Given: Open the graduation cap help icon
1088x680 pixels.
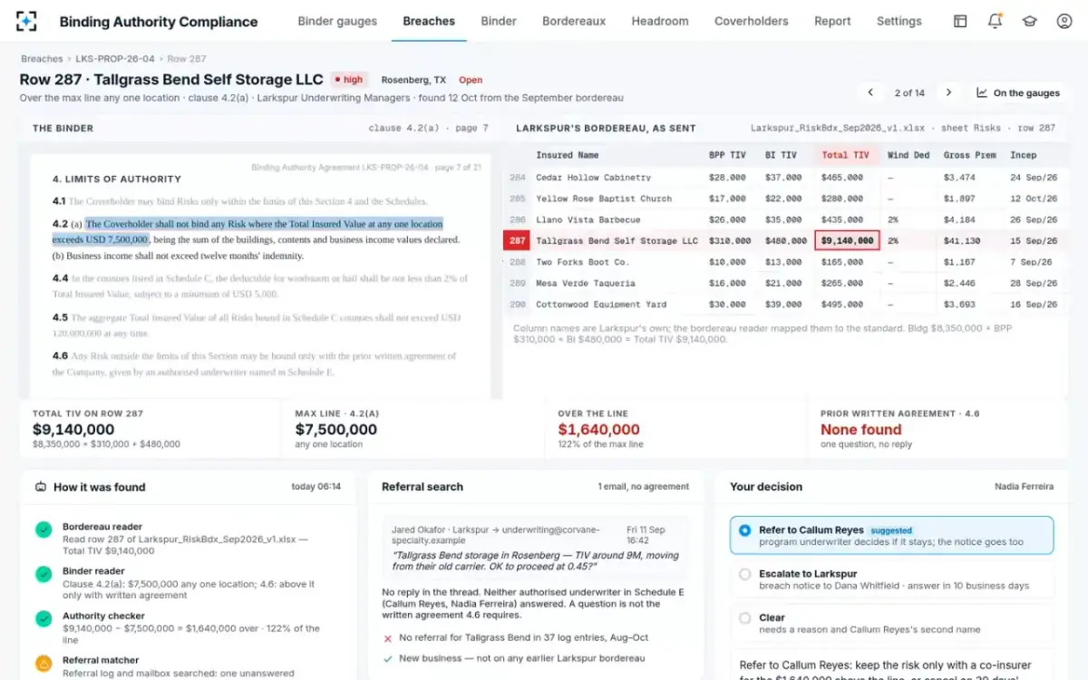Looking at the screenshot, I should point(1030,21).
